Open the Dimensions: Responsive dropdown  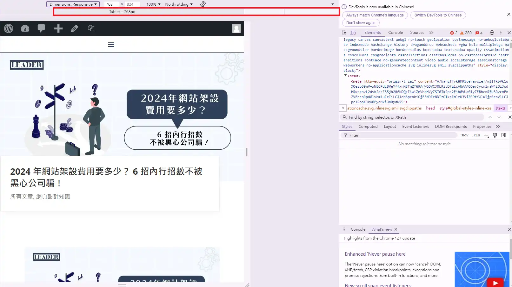[x=73, y=4]
